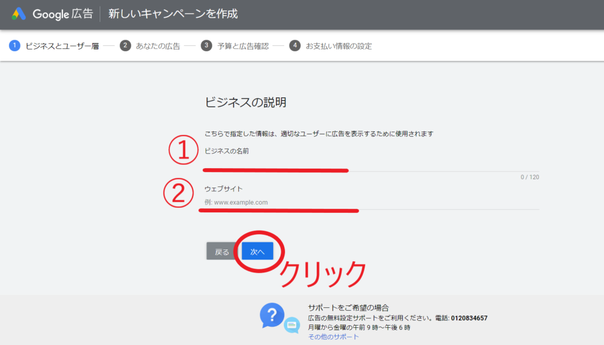Click the ウェブサイト input field
604x345 pixels.
[x=372, y=202]
